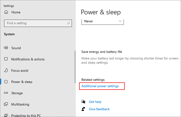Click the sidebar vertical scrollbar
Viewport: 181px width, 117px height.
(75, 67)
